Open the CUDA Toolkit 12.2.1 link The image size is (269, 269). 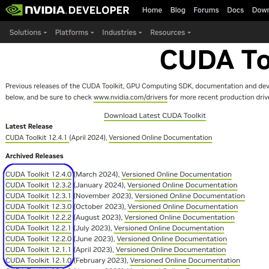coord(39,228)
